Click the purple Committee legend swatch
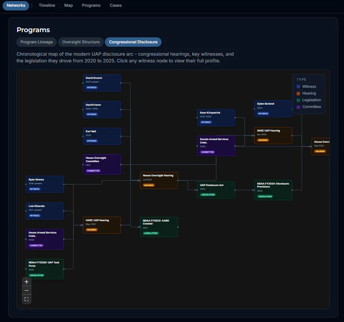Screen dimensions: 344x322 point(298,107)
